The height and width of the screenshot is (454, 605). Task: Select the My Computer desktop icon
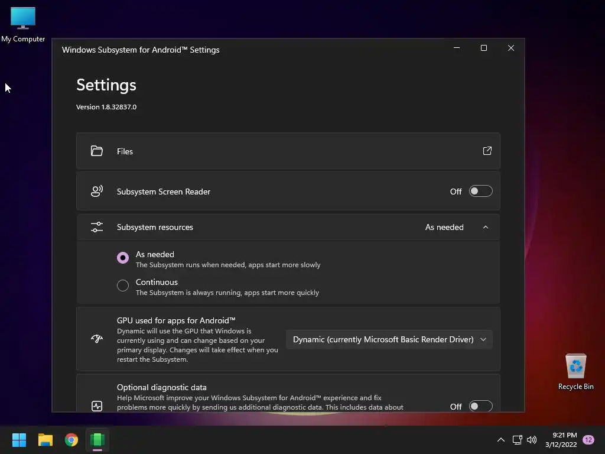[x=23, y=25]
